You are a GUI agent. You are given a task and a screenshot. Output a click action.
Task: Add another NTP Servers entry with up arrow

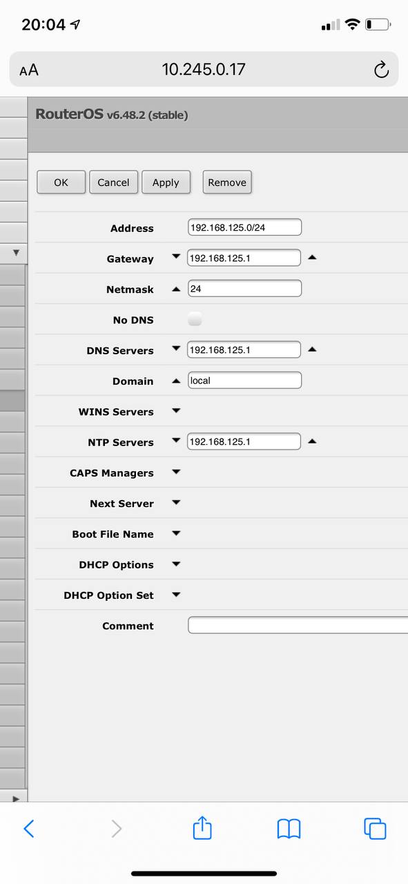312,441
